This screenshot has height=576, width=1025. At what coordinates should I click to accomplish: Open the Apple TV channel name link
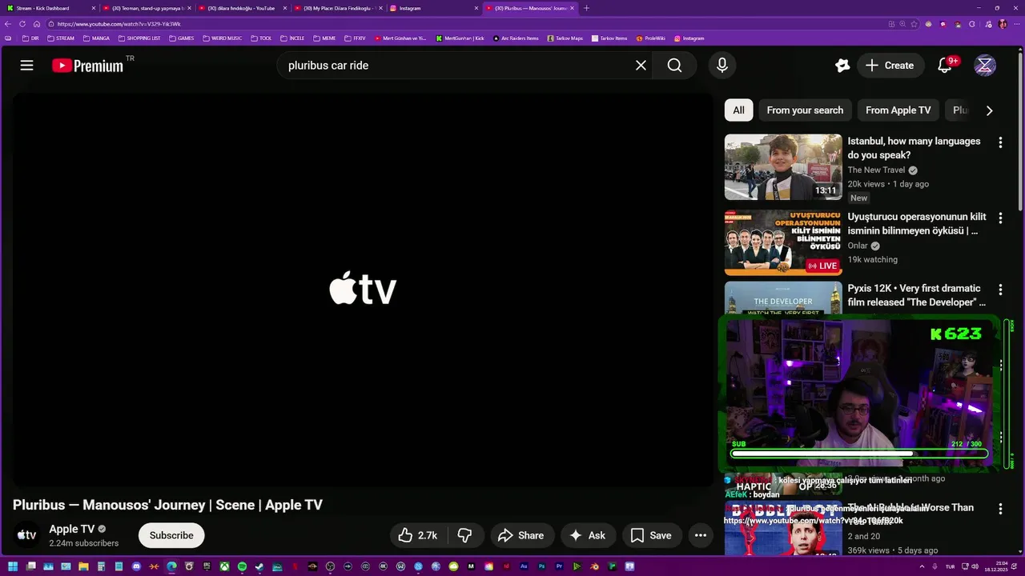(x=72, y=529)
